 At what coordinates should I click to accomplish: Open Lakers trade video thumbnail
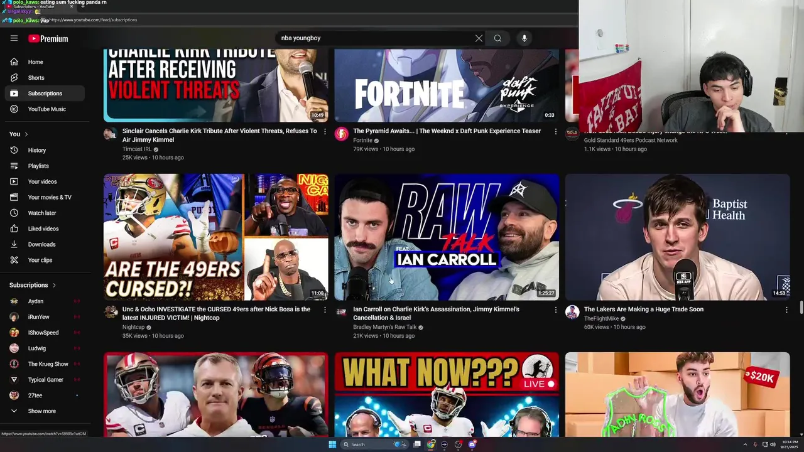tap(677, 237)
